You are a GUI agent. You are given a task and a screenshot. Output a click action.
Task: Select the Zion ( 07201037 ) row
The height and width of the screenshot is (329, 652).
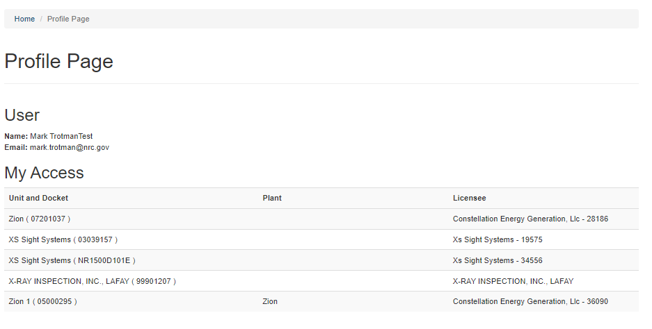click(321, 219)
